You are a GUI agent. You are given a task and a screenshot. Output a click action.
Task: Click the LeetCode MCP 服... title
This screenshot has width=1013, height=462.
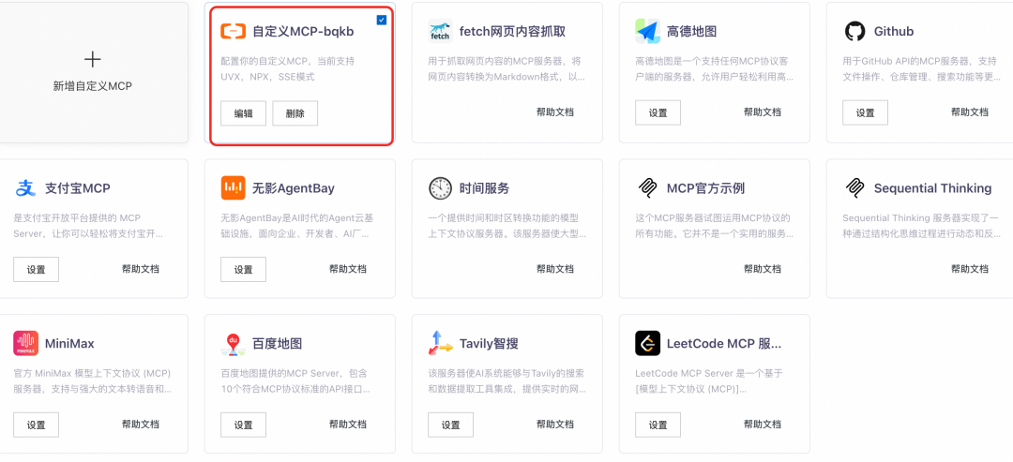click(724, 344)
